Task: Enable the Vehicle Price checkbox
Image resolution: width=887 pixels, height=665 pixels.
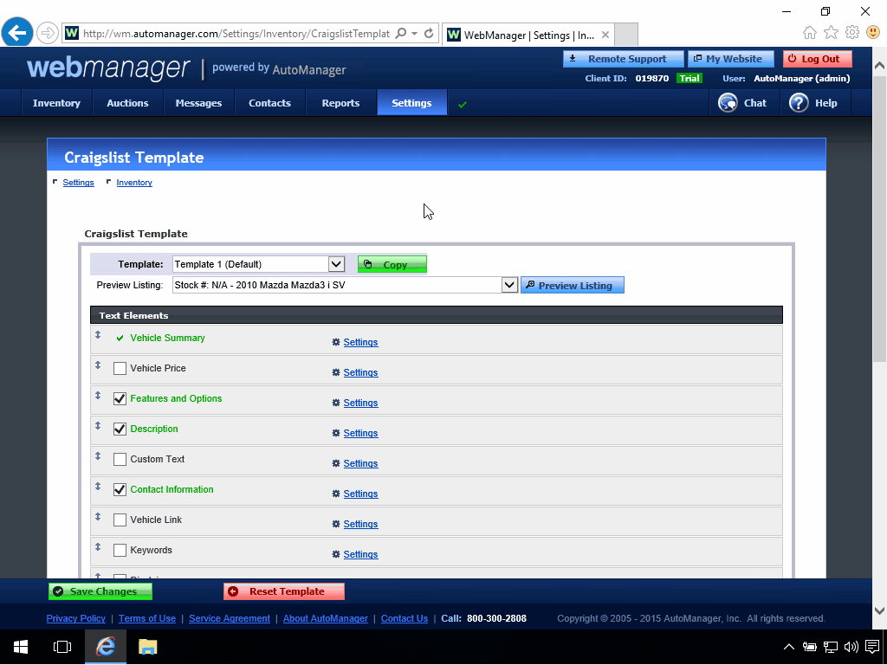Action: click(120, 369)
